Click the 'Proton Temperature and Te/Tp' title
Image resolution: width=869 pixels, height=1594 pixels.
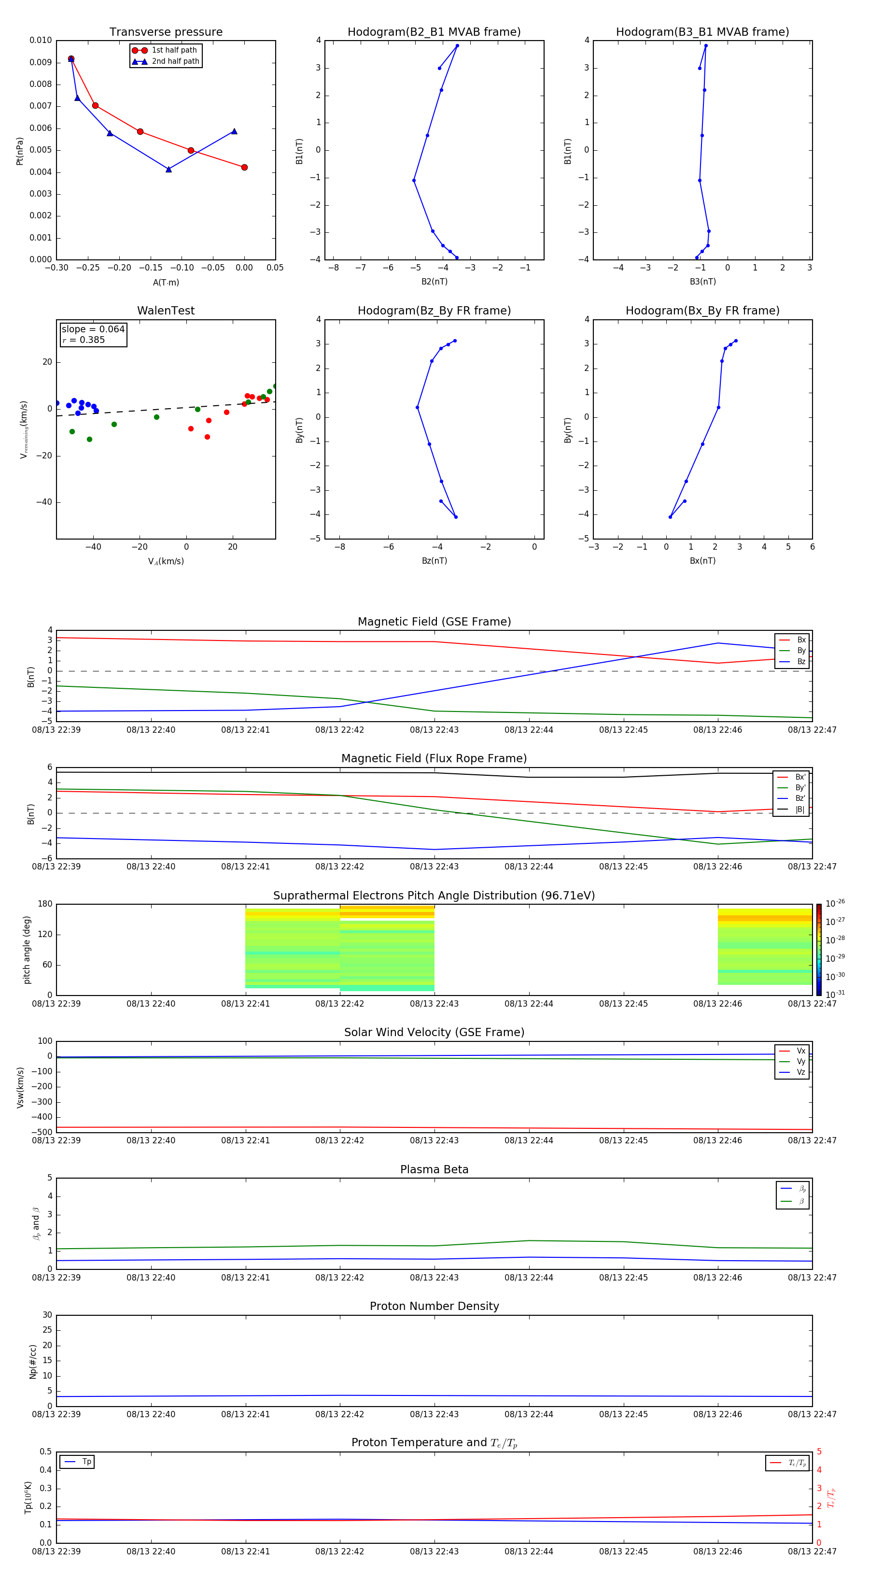[x=434, y=1442]
